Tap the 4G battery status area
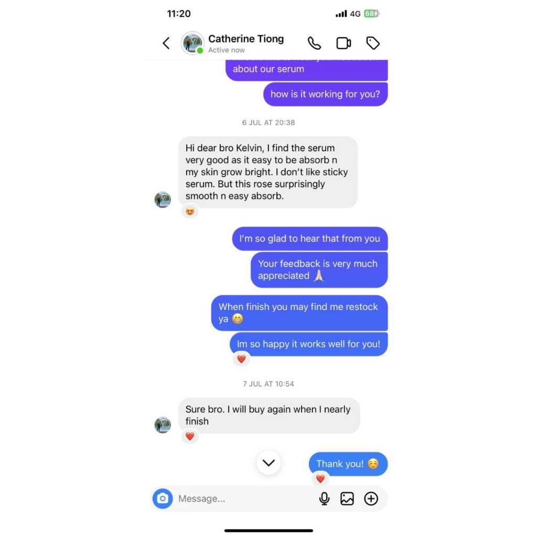 (x=358, y=14)
